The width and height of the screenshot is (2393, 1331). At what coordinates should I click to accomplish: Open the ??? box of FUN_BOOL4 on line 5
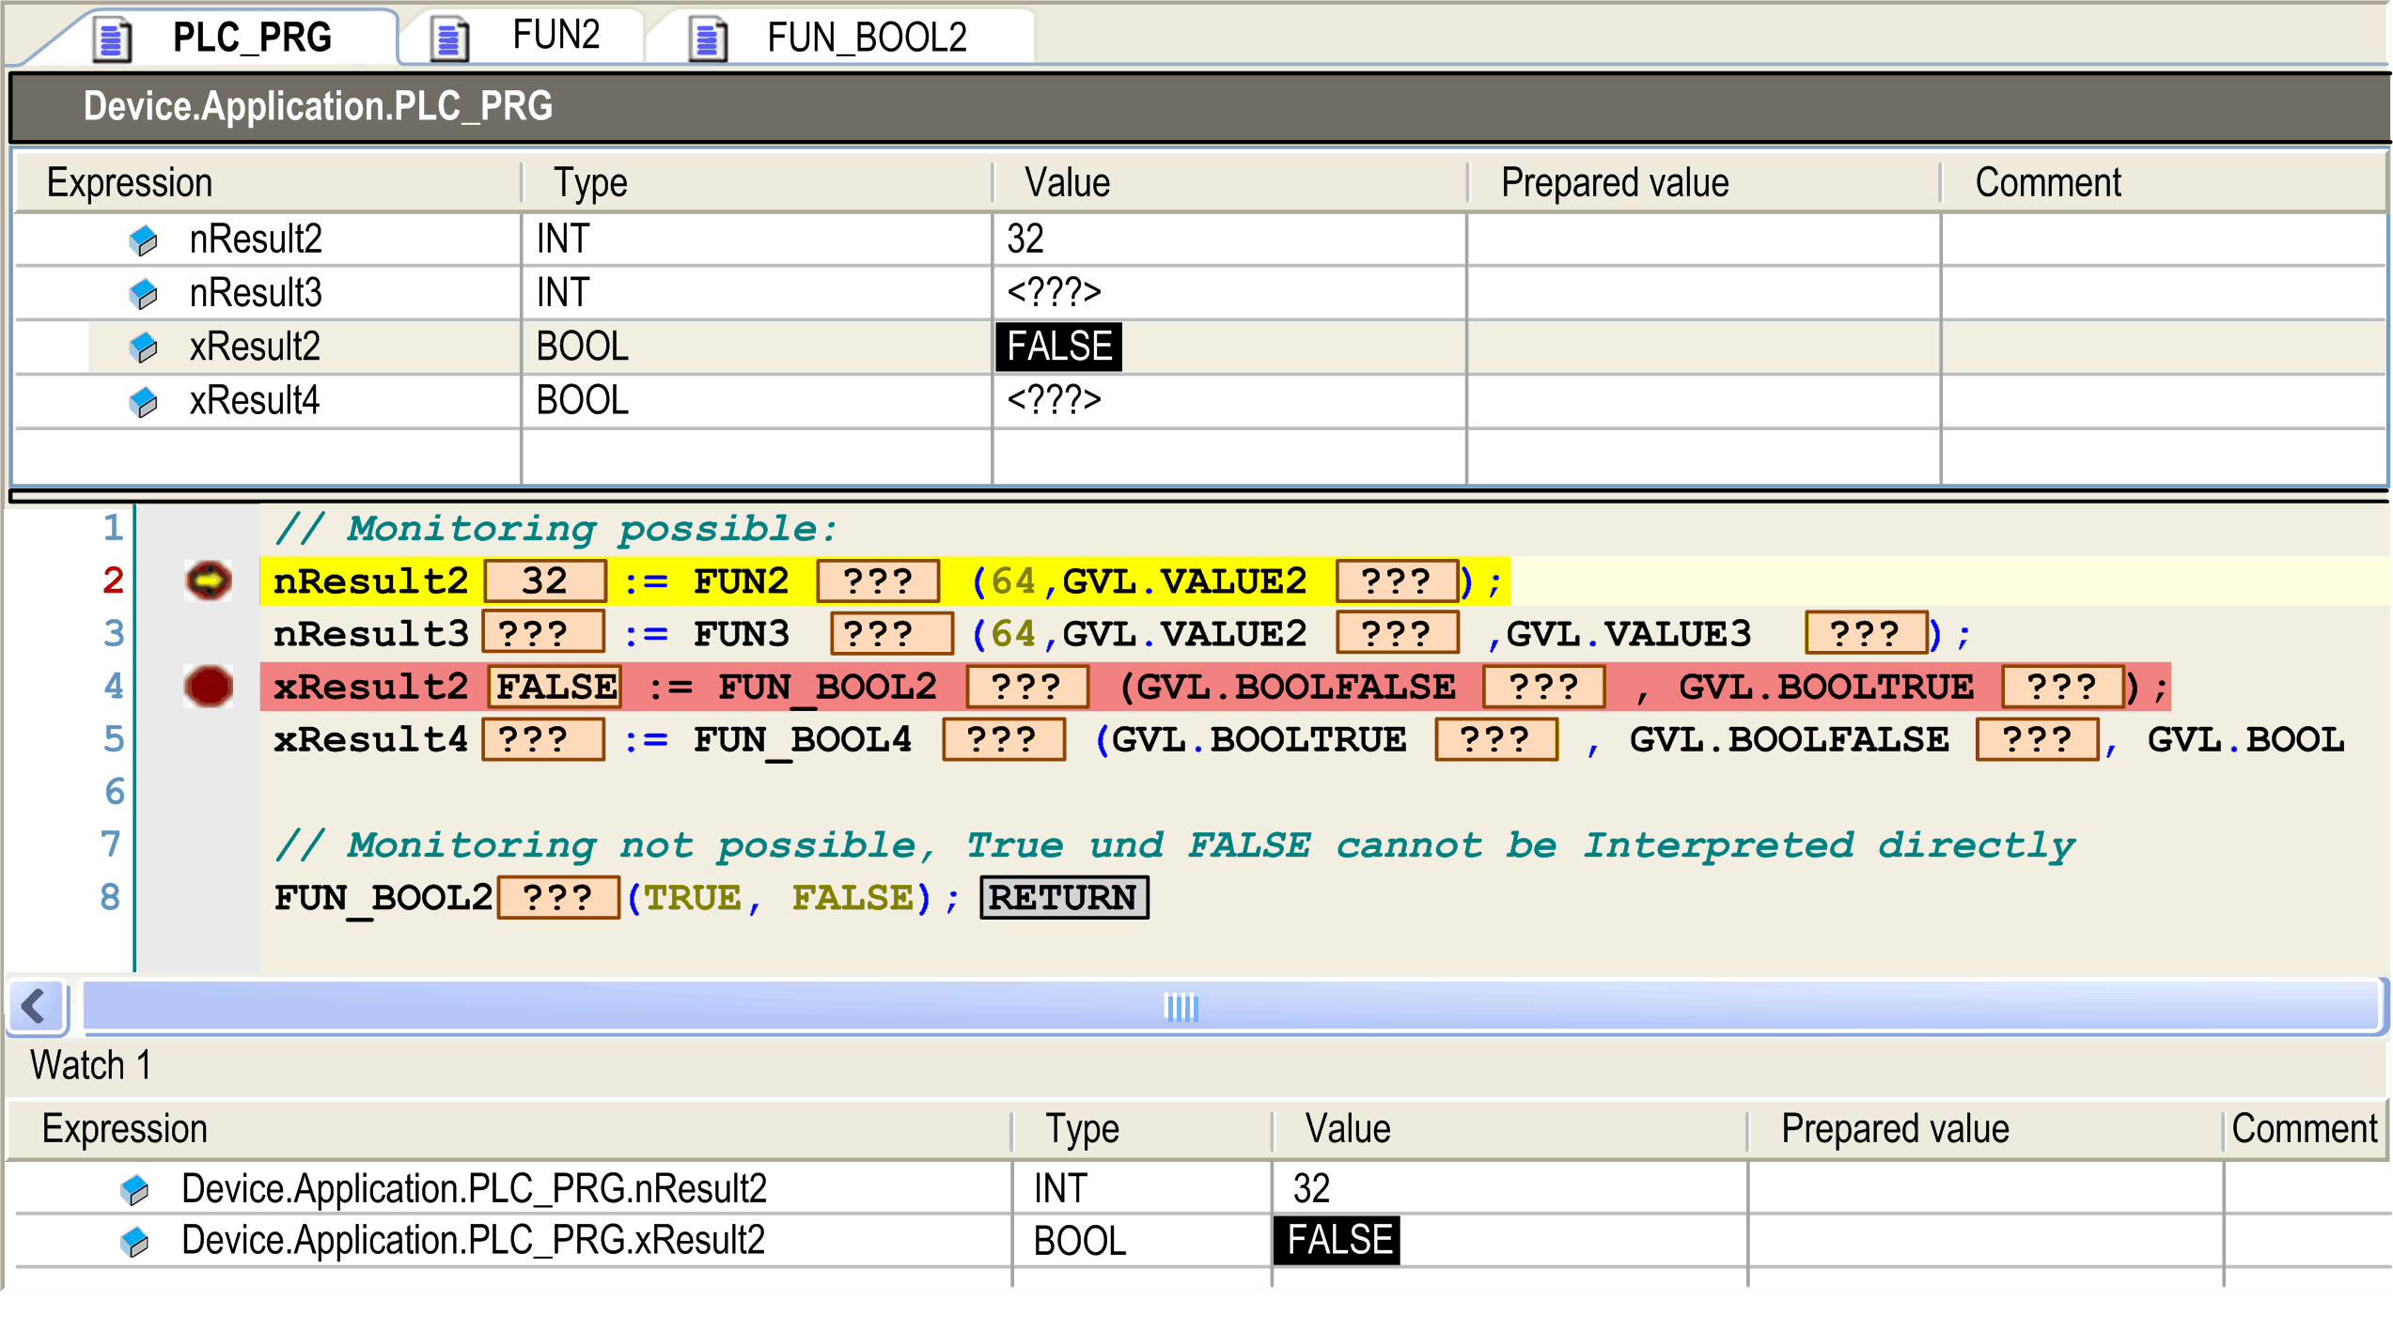point(1002,739)
